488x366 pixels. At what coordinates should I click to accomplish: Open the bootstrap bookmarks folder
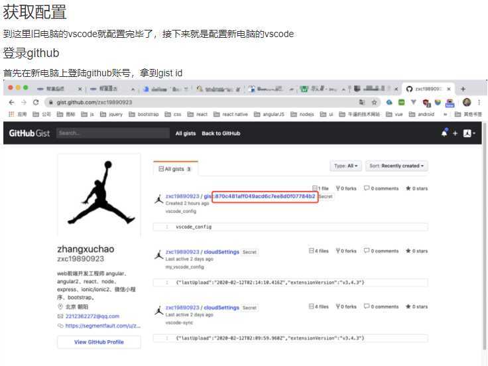[x=144, y=114]
